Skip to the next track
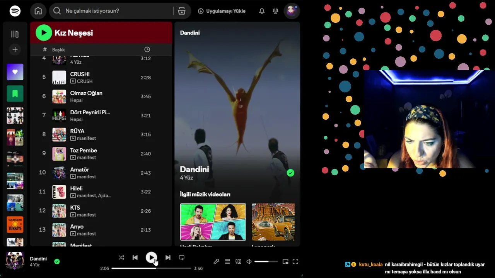This screenshot has width=495, height=278. click(x=168, y=258)
